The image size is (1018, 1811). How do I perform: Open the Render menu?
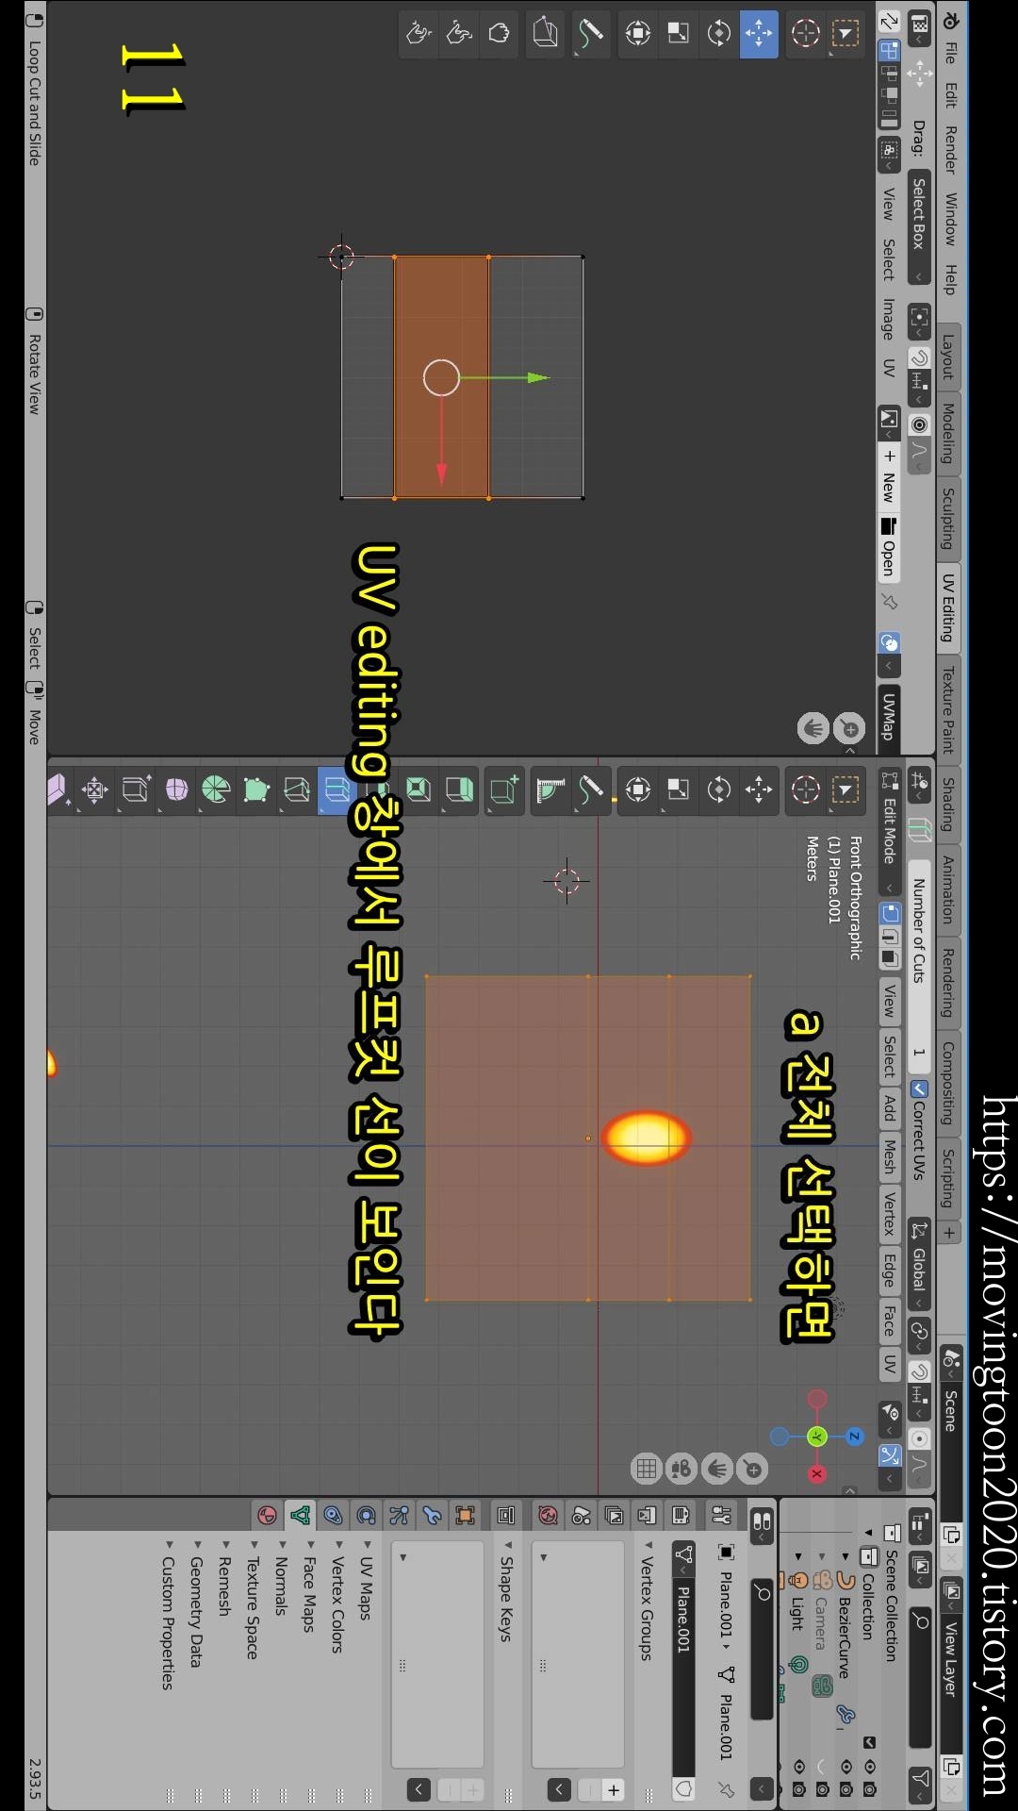tap(950, 150)
